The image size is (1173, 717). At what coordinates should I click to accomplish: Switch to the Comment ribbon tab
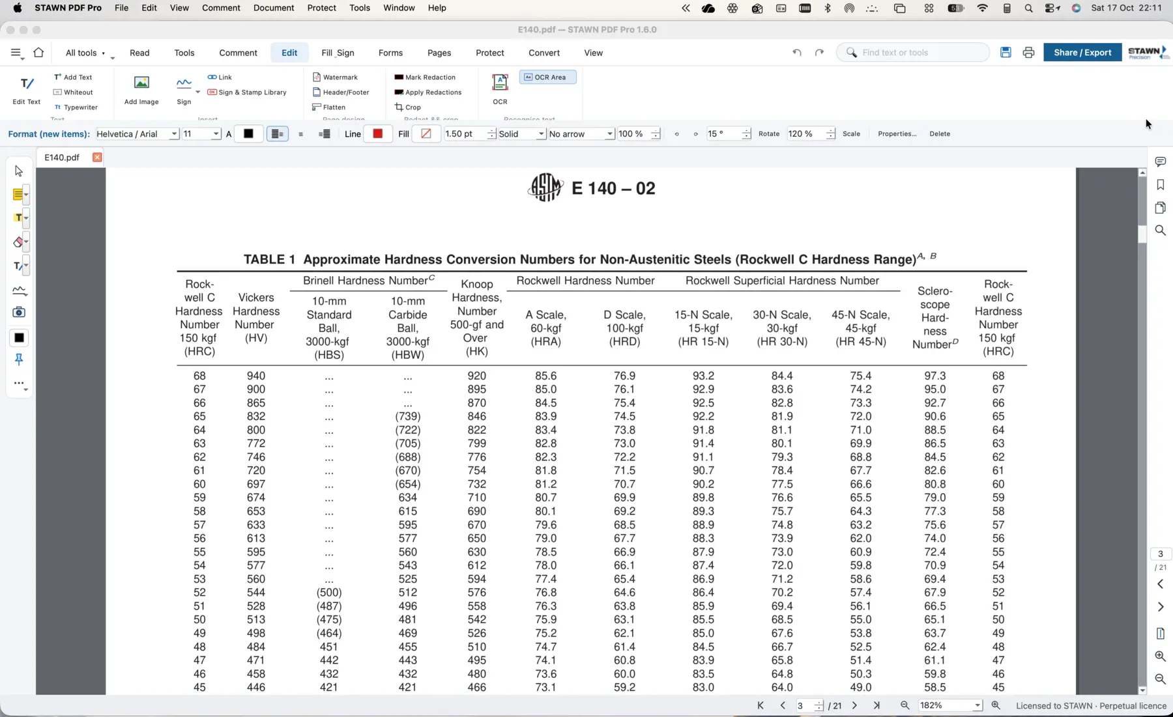238,53
